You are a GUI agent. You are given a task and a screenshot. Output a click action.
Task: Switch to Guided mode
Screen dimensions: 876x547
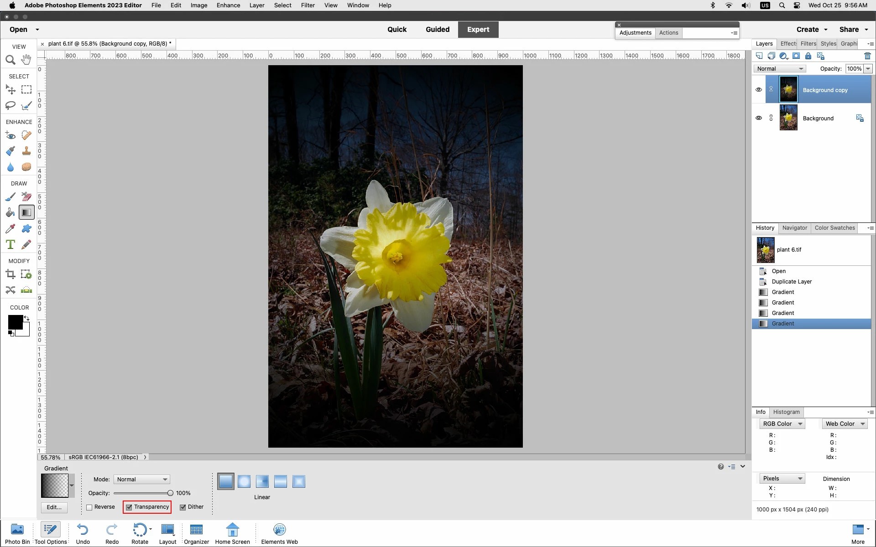437,30
